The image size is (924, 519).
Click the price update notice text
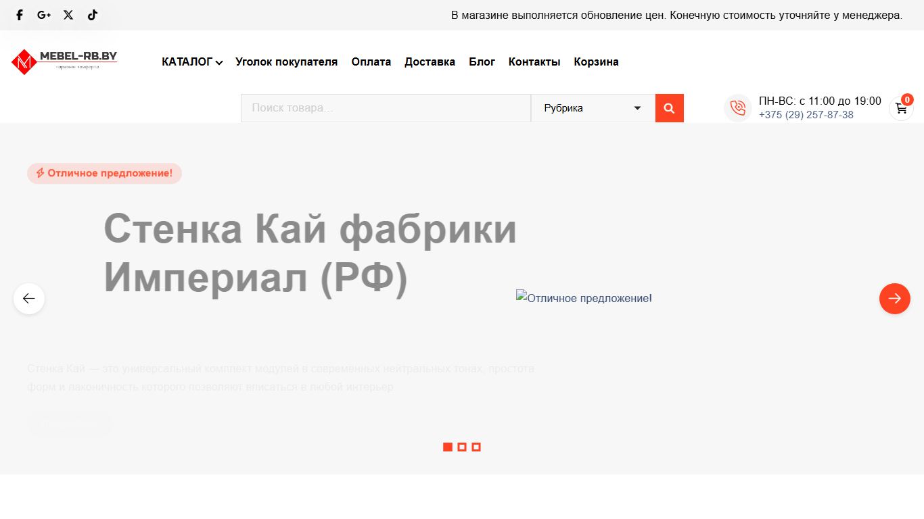coord(676,15)
